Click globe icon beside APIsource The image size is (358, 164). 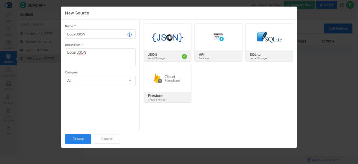(x=22, y=58)
